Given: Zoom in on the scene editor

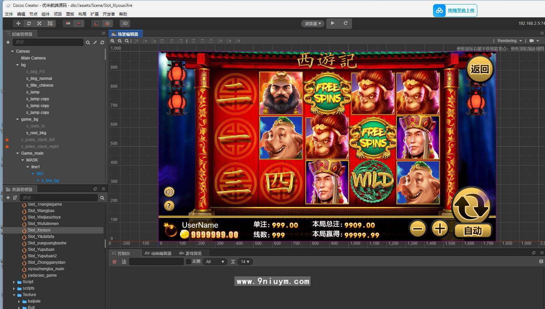Looking at the screenshot, I should pos(113,41).
